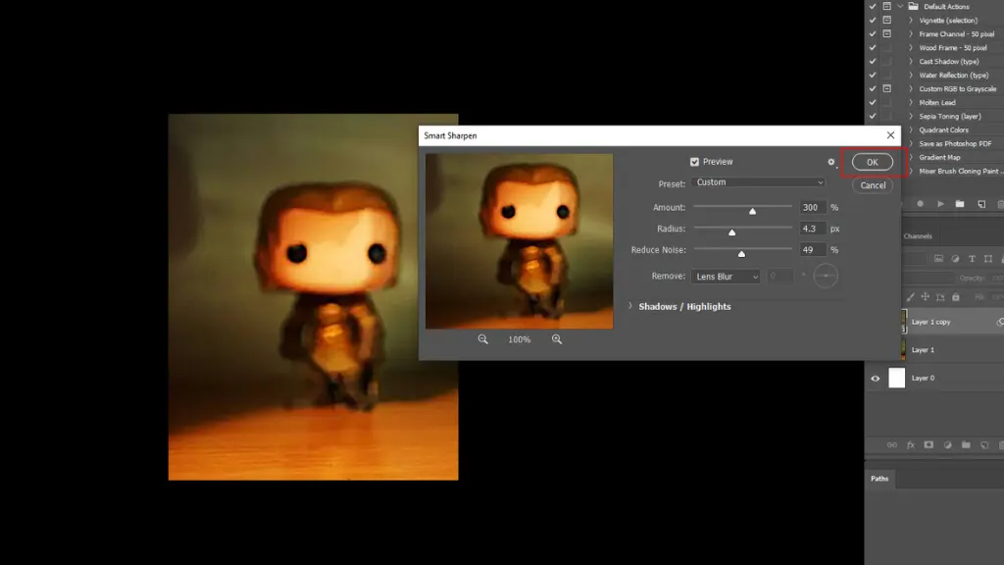This screenshot has height=565, width=1004.
Task: Toggle the Wood Frame action checkmark
Action: pos(872,47)
